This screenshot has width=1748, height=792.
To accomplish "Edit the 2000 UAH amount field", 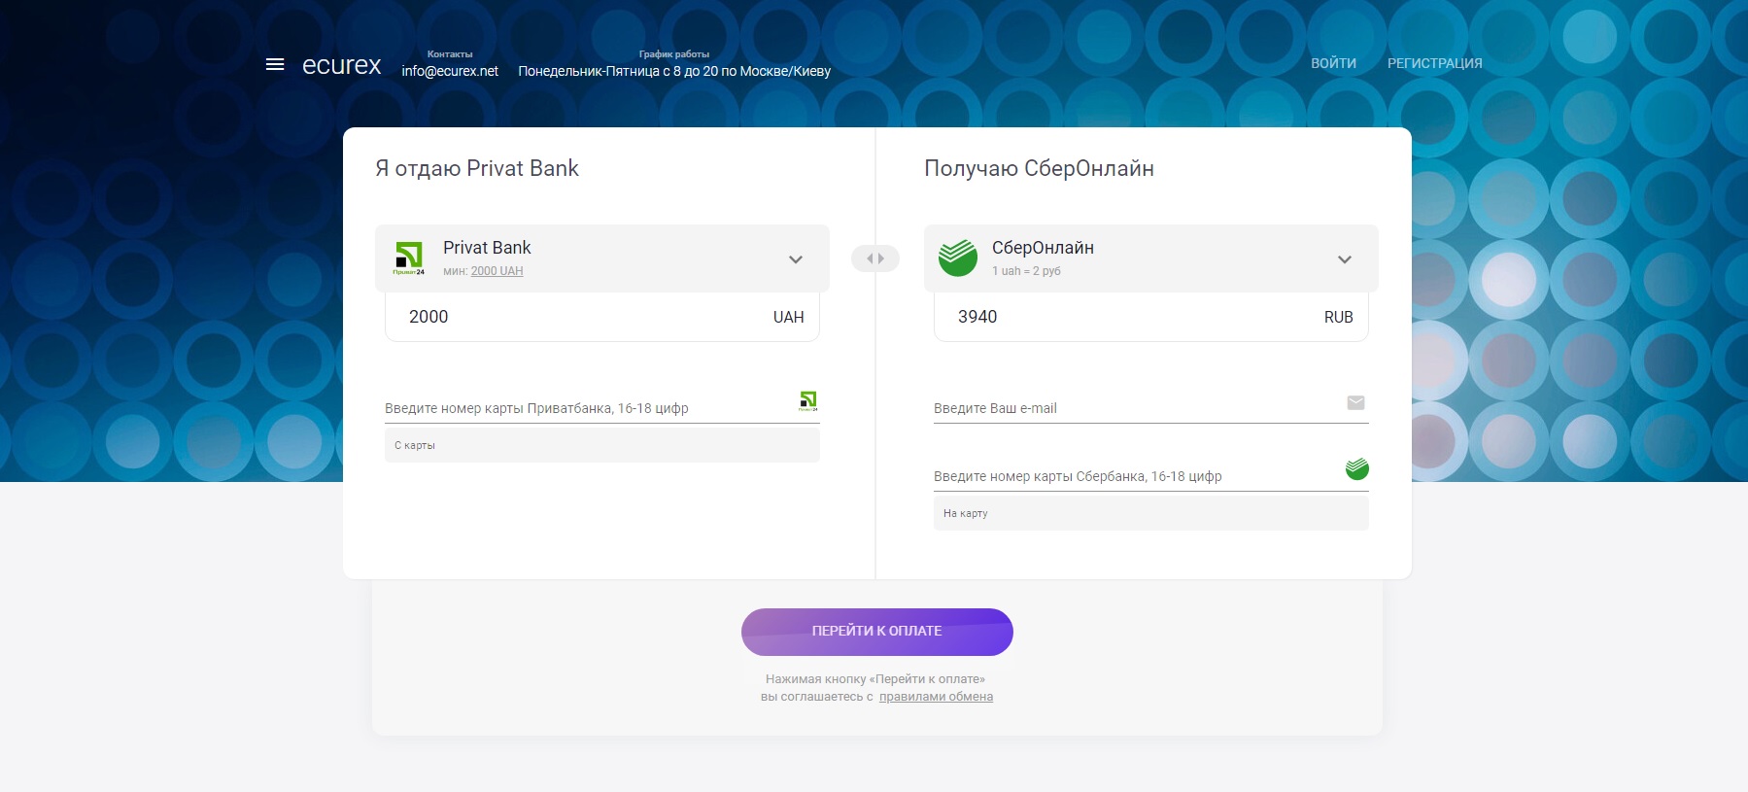I will [602, 317].
